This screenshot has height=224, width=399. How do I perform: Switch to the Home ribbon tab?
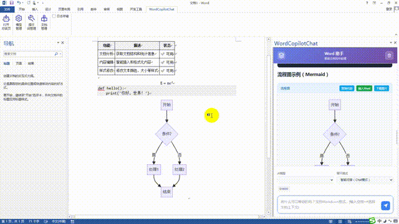tap(22, 9)
